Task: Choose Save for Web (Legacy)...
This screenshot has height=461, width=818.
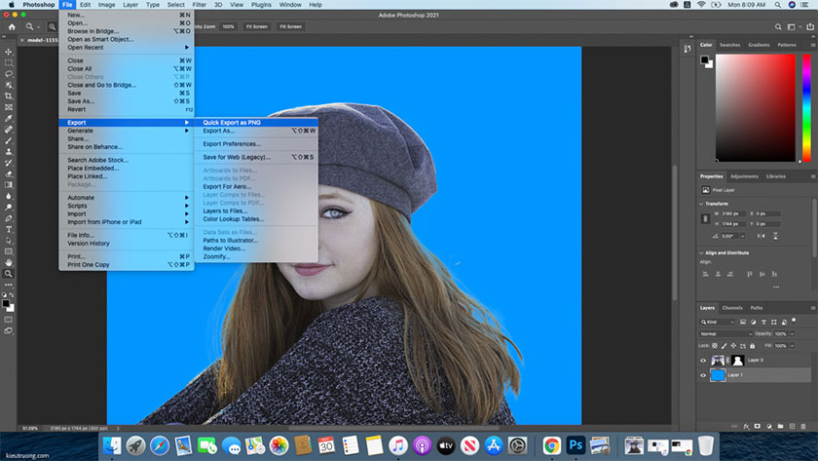Action: coord(256,157)
